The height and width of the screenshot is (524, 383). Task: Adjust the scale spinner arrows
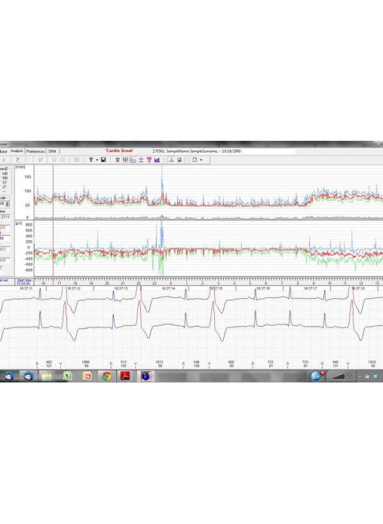(8, 203)
